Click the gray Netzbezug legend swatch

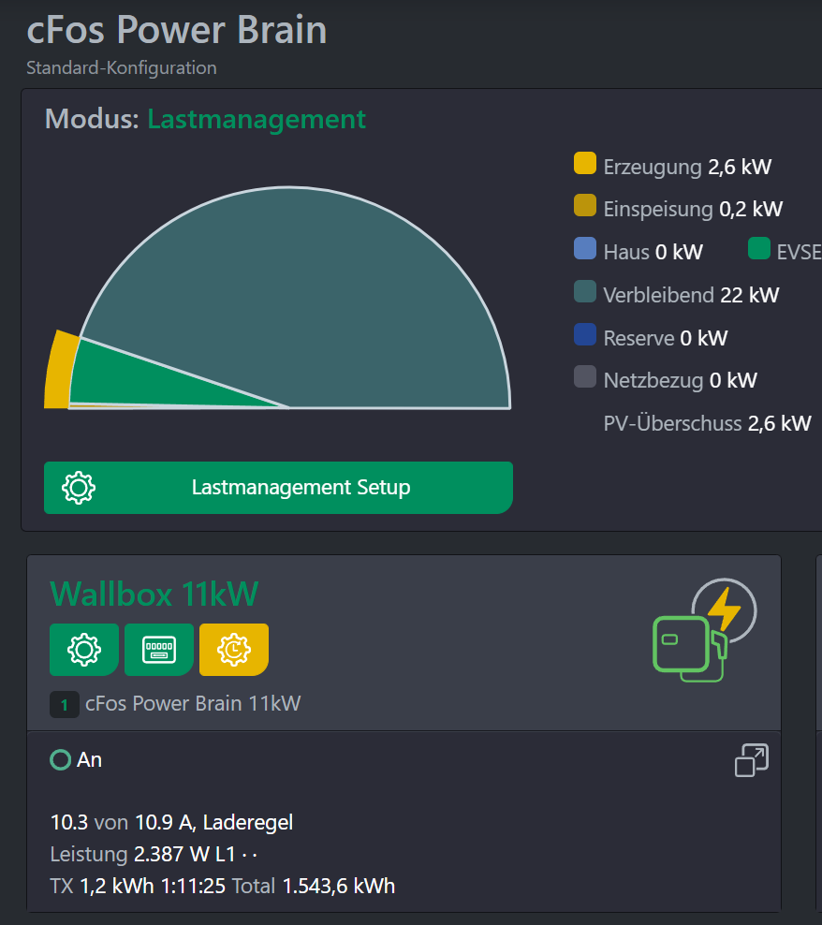coord(585,376)
